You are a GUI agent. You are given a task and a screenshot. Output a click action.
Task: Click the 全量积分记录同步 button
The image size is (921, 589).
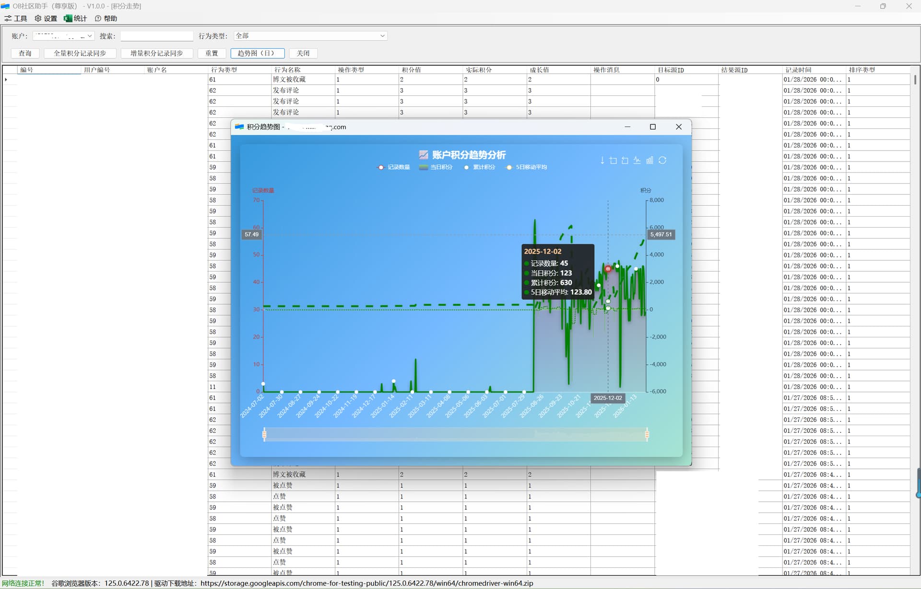[80, 53]
